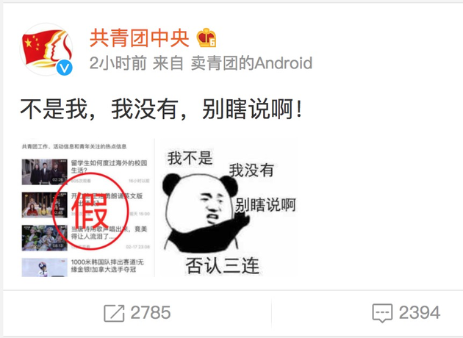Click the comment speech bubble icon
463x338 pixels.
[382, 313]
